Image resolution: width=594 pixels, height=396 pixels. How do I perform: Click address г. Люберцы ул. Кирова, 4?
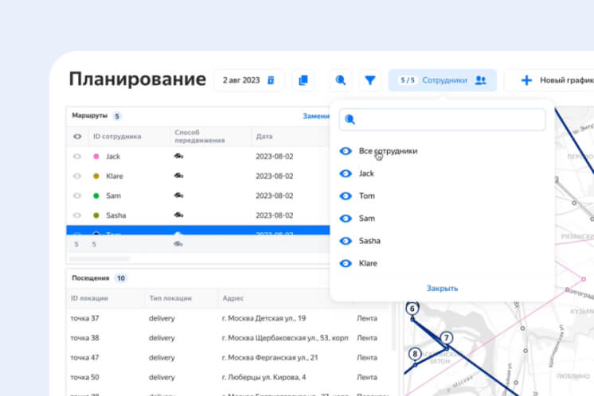click(x=264, y=378)
